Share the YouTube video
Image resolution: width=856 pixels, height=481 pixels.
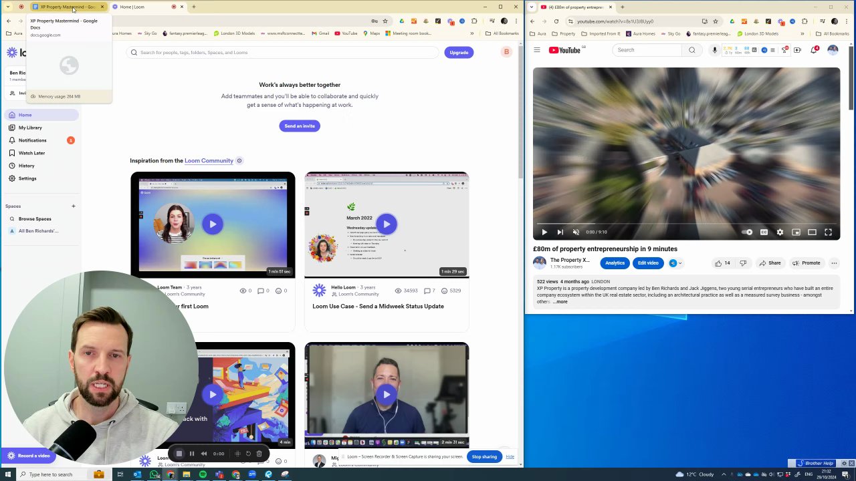tap(770, 263)
